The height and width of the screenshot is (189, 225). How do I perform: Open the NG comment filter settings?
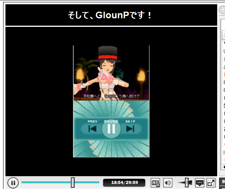click(x=155, y=183)
